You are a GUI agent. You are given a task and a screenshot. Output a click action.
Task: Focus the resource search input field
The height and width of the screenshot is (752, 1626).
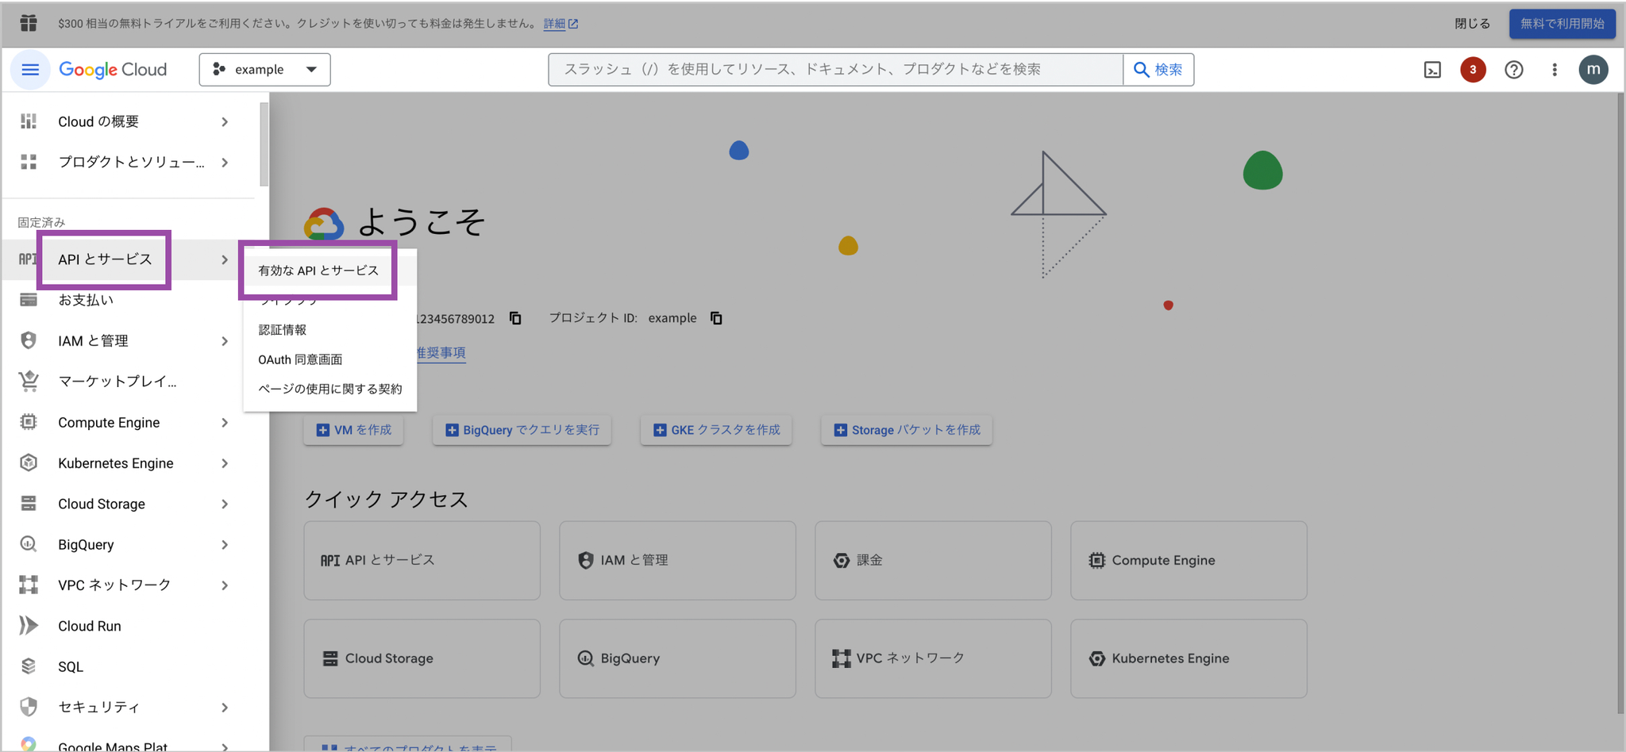click(835, 70)
